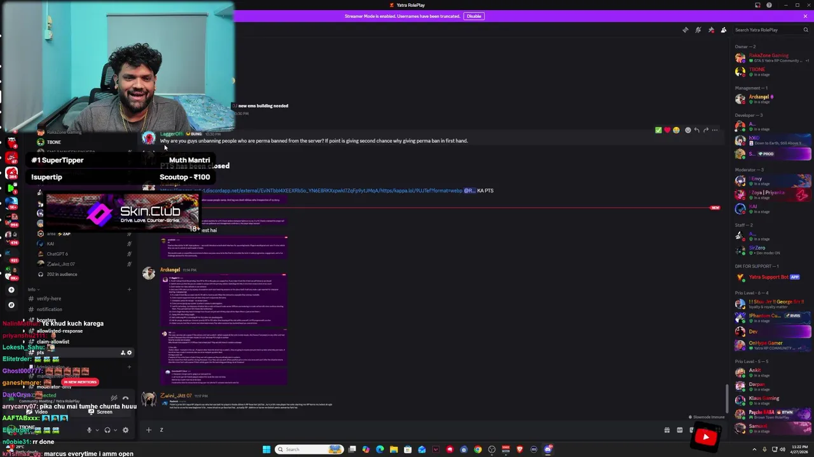Open Add Reaction smiley on message
Image resolution: width=814 pixels, height=457 pixels.
click(x=687, y=130)
